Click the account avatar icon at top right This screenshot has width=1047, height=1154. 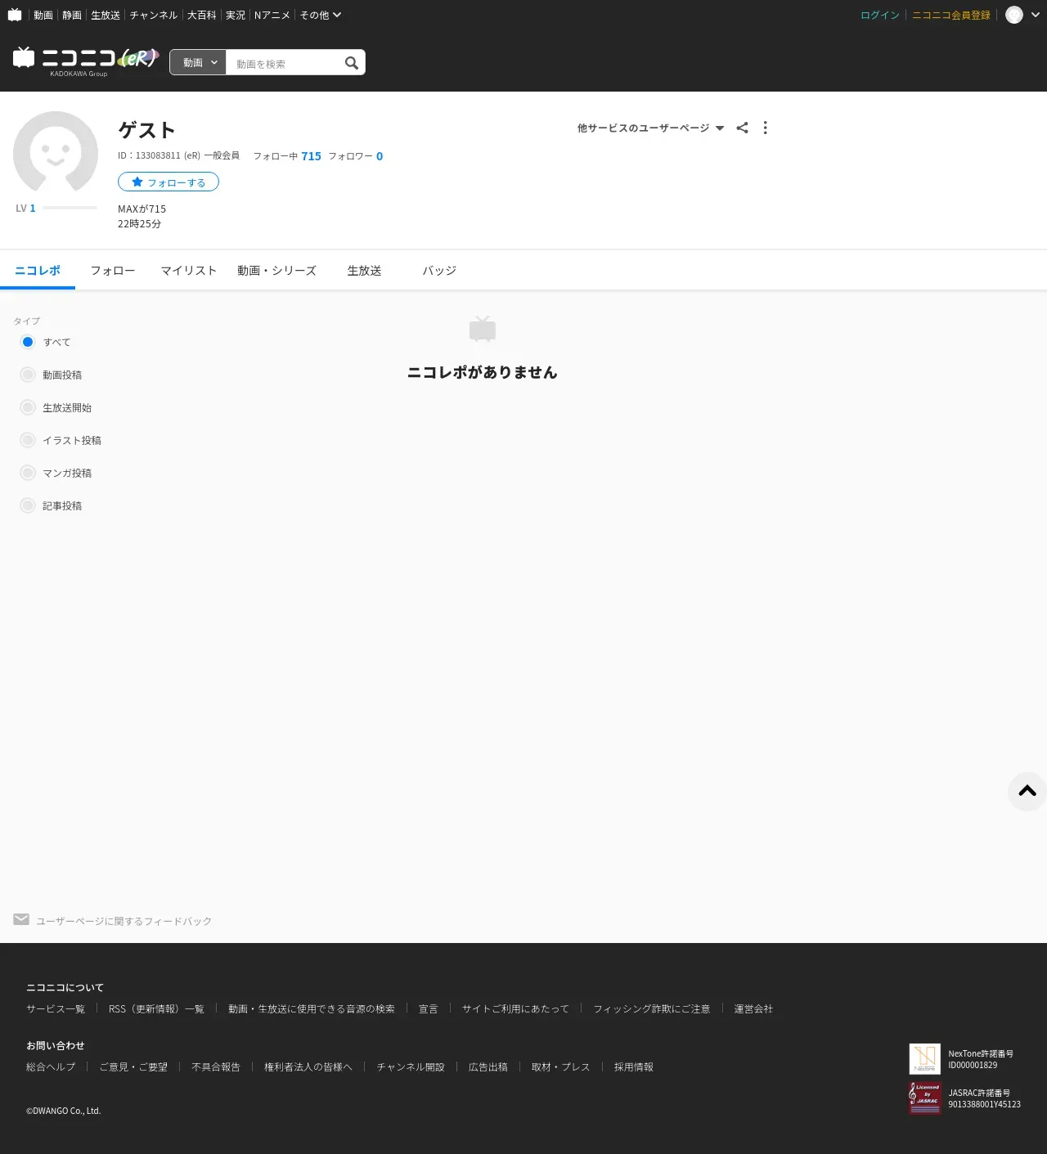1014,15
